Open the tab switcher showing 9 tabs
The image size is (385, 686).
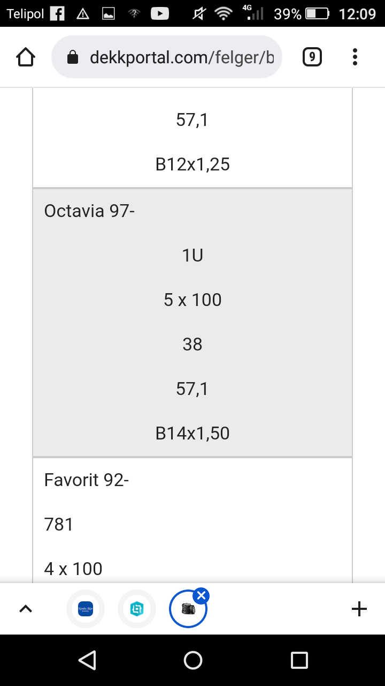(x=312, y=57)
